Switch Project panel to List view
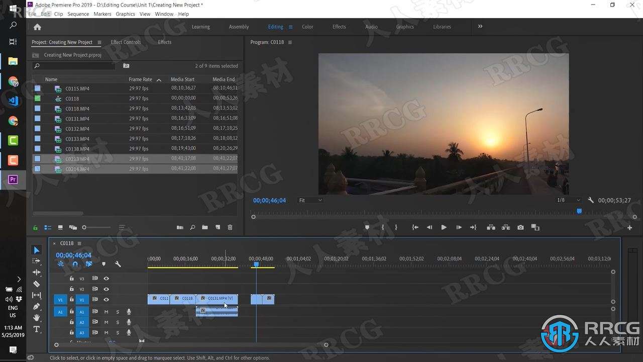643x362 pixels. click(x=48, y=227)
